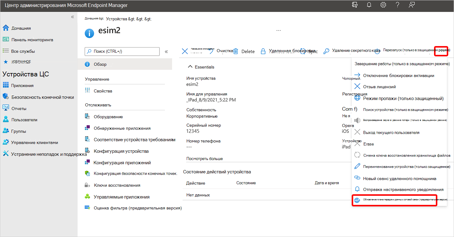Click the Домашняя breadcrumb link
454x237 pixels.
94,19
